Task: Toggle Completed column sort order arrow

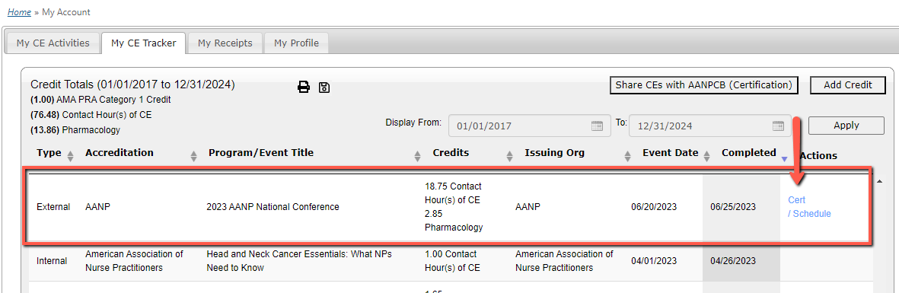Action: click(x=784, y=158)
